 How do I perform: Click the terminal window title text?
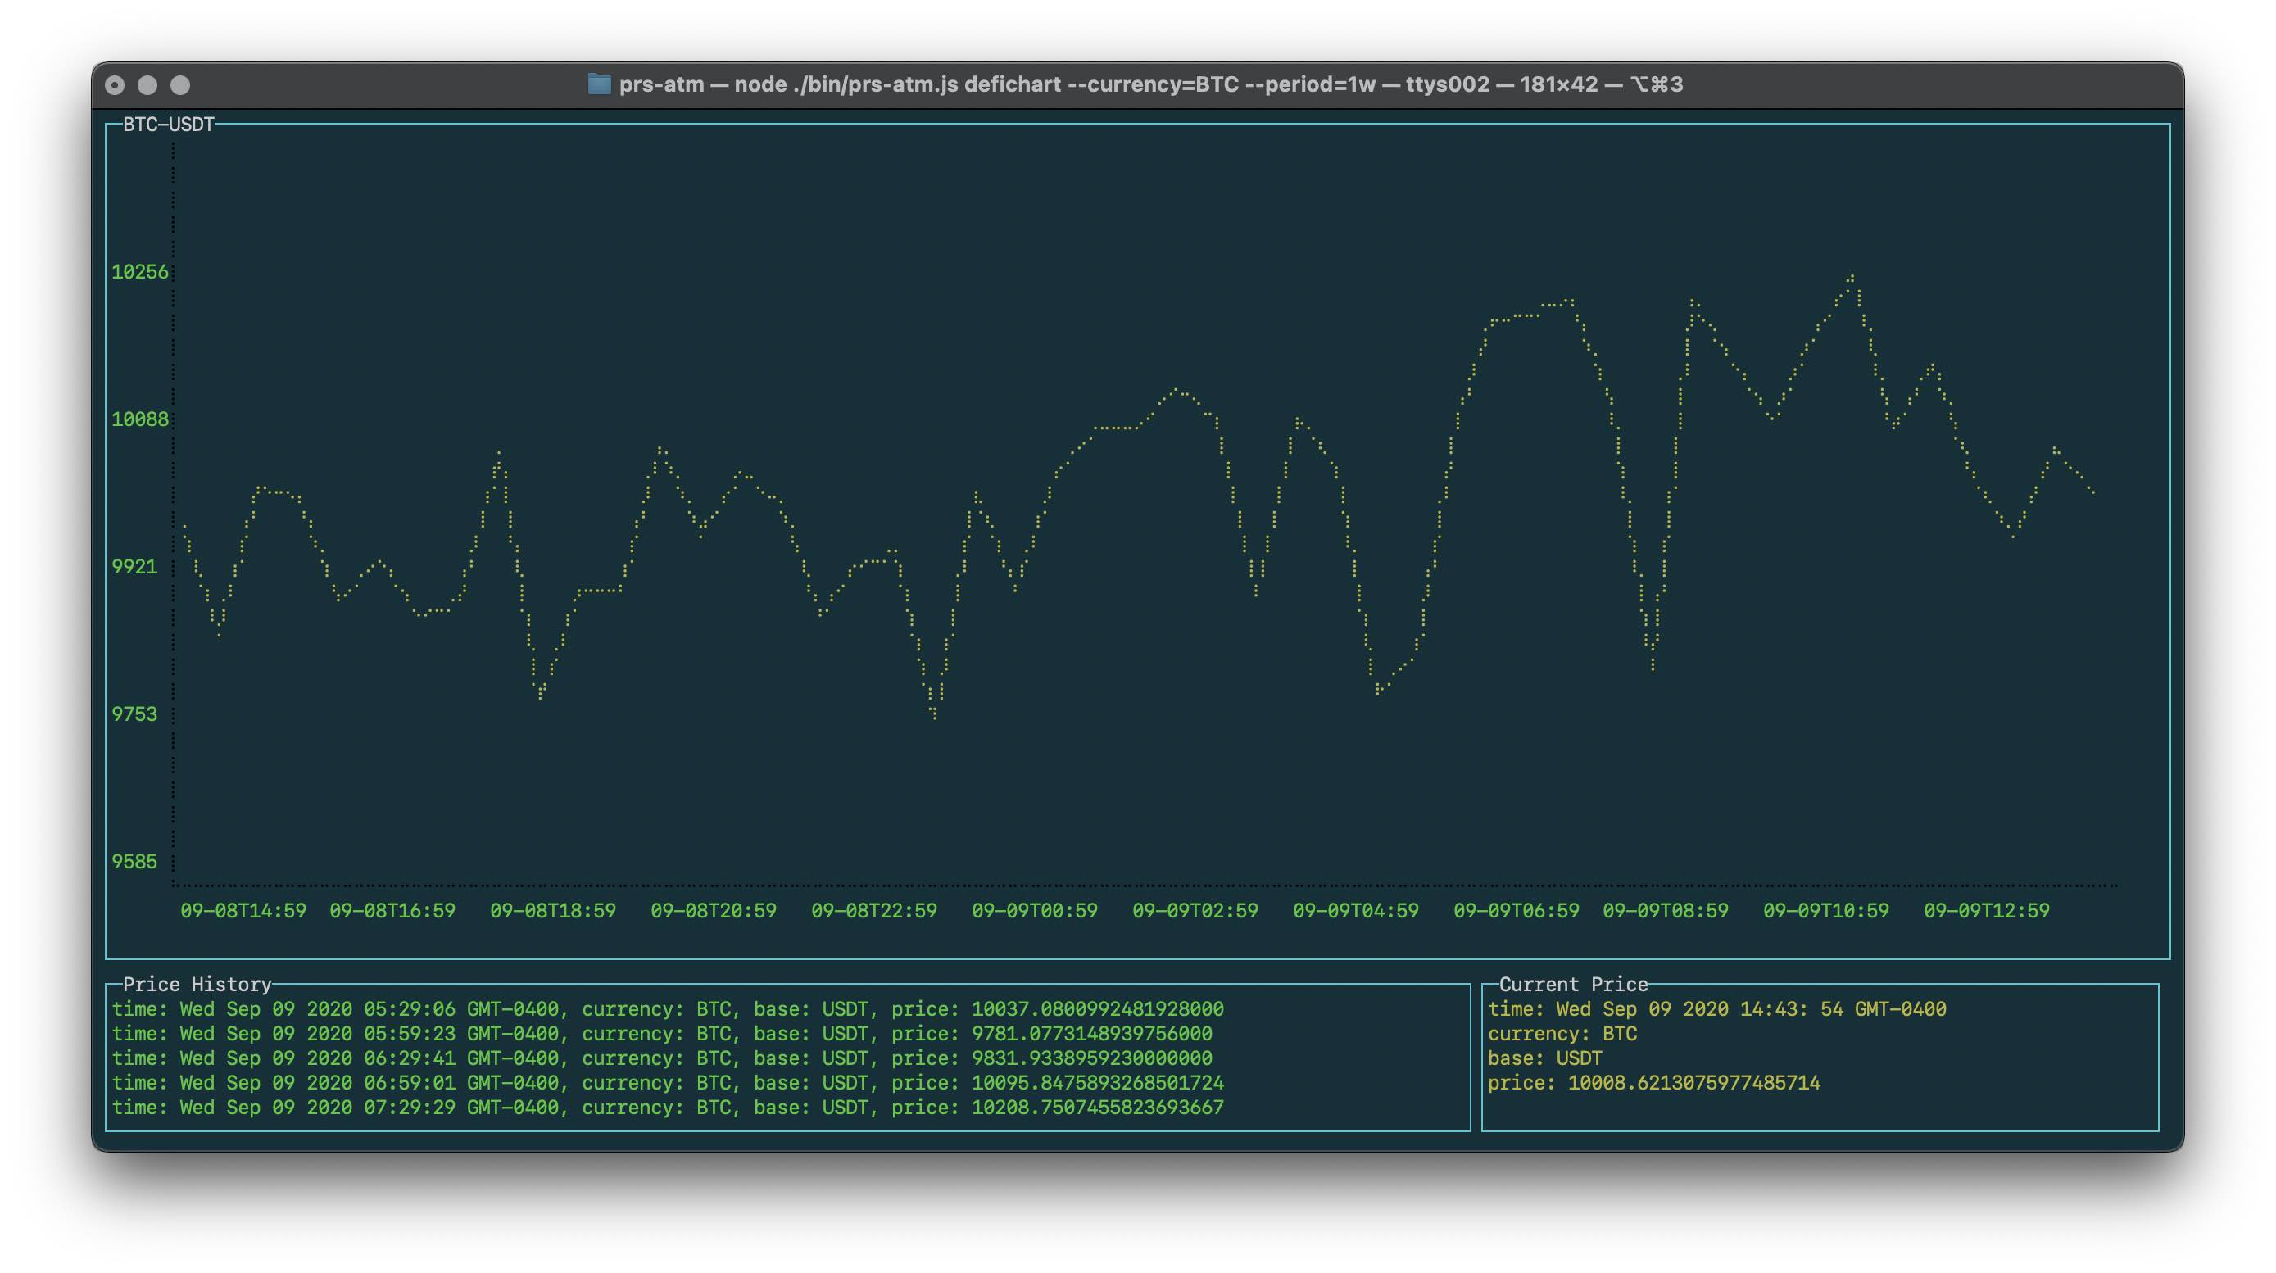[x=1149, y=84]
